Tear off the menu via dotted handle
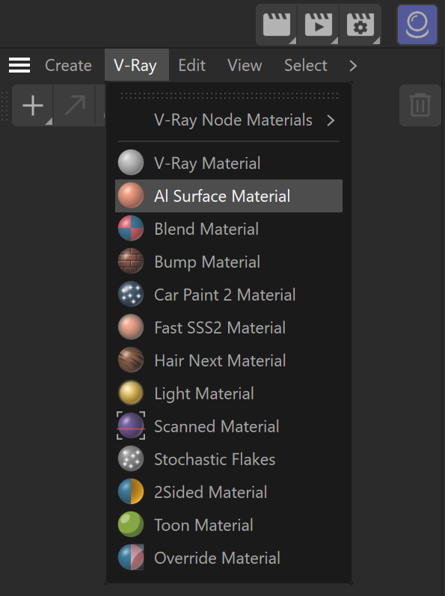This screenshot has width=445, height=596. [x=229, y=96]
